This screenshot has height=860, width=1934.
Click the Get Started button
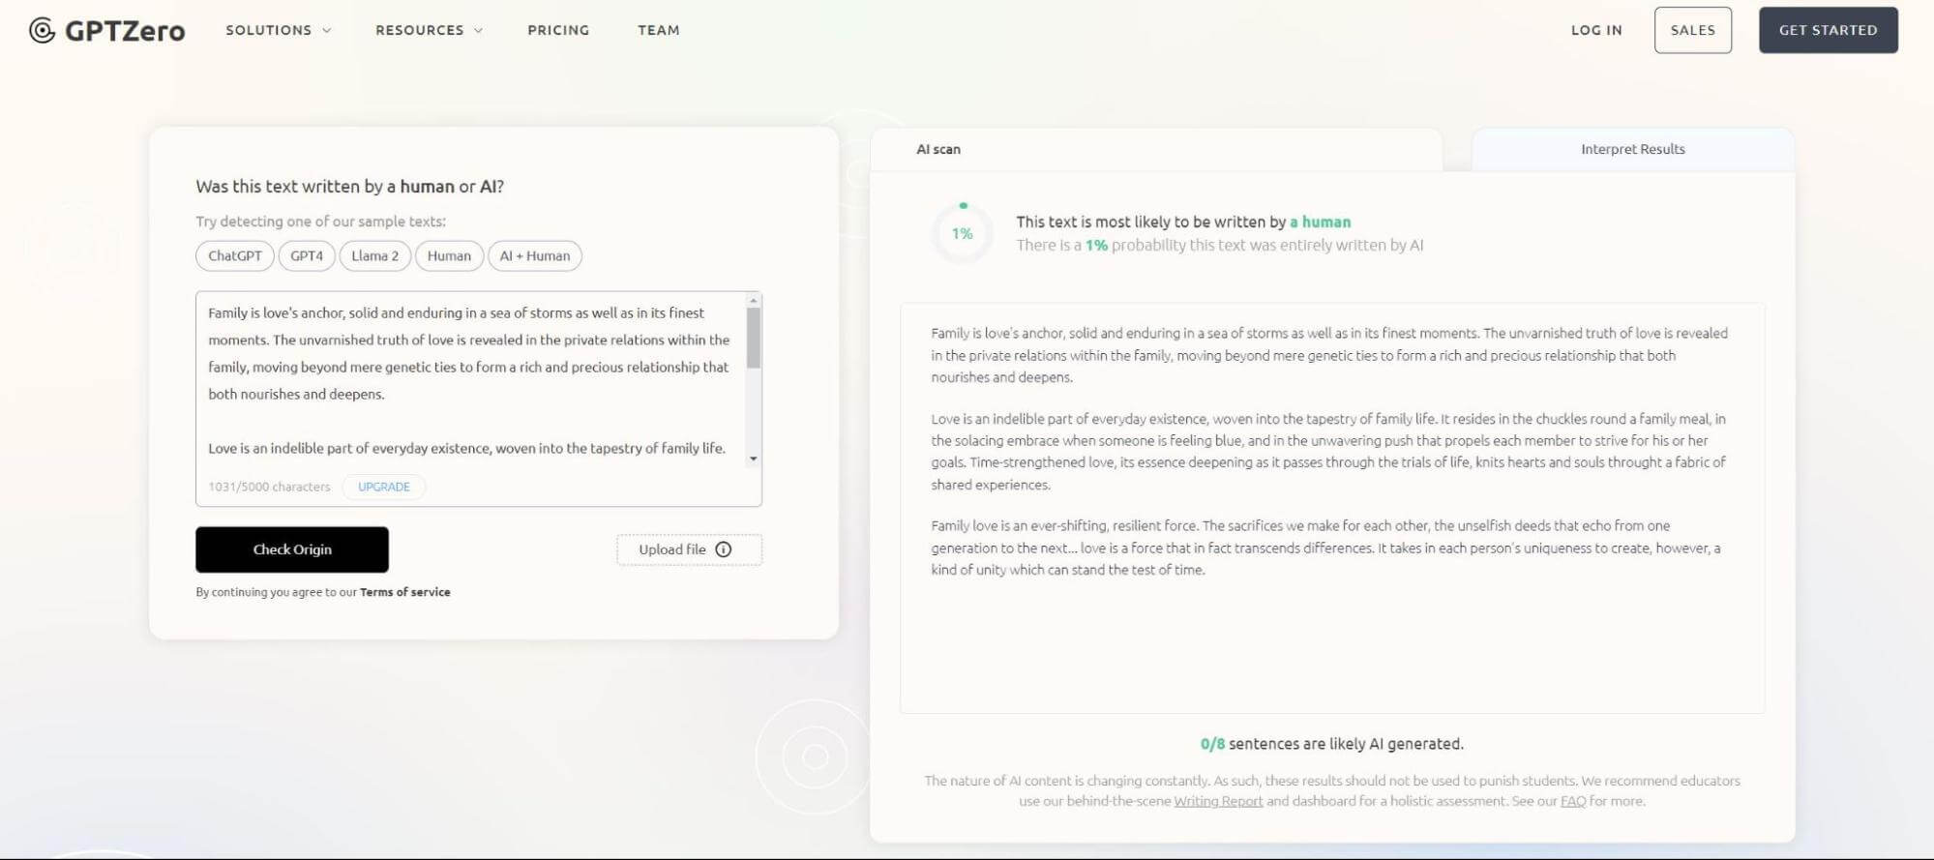tap(1829, 30)
